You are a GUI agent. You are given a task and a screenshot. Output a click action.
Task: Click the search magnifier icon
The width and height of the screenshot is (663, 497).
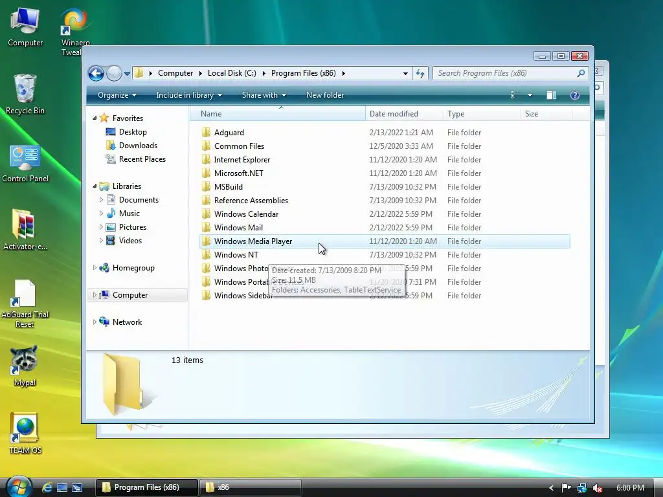tap(581, 73)
